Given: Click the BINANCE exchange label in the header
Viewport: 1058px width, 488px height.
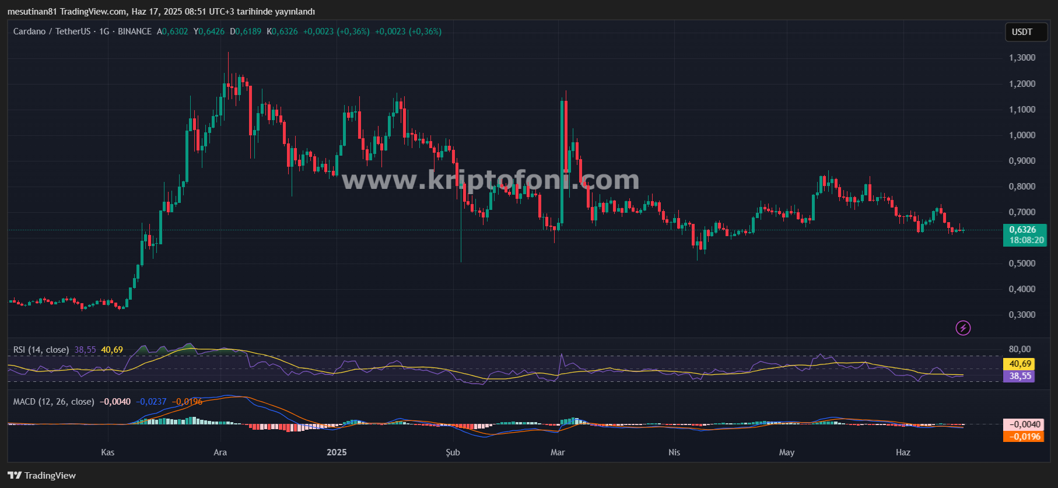Looking at the screenshot, I should 135,31.
